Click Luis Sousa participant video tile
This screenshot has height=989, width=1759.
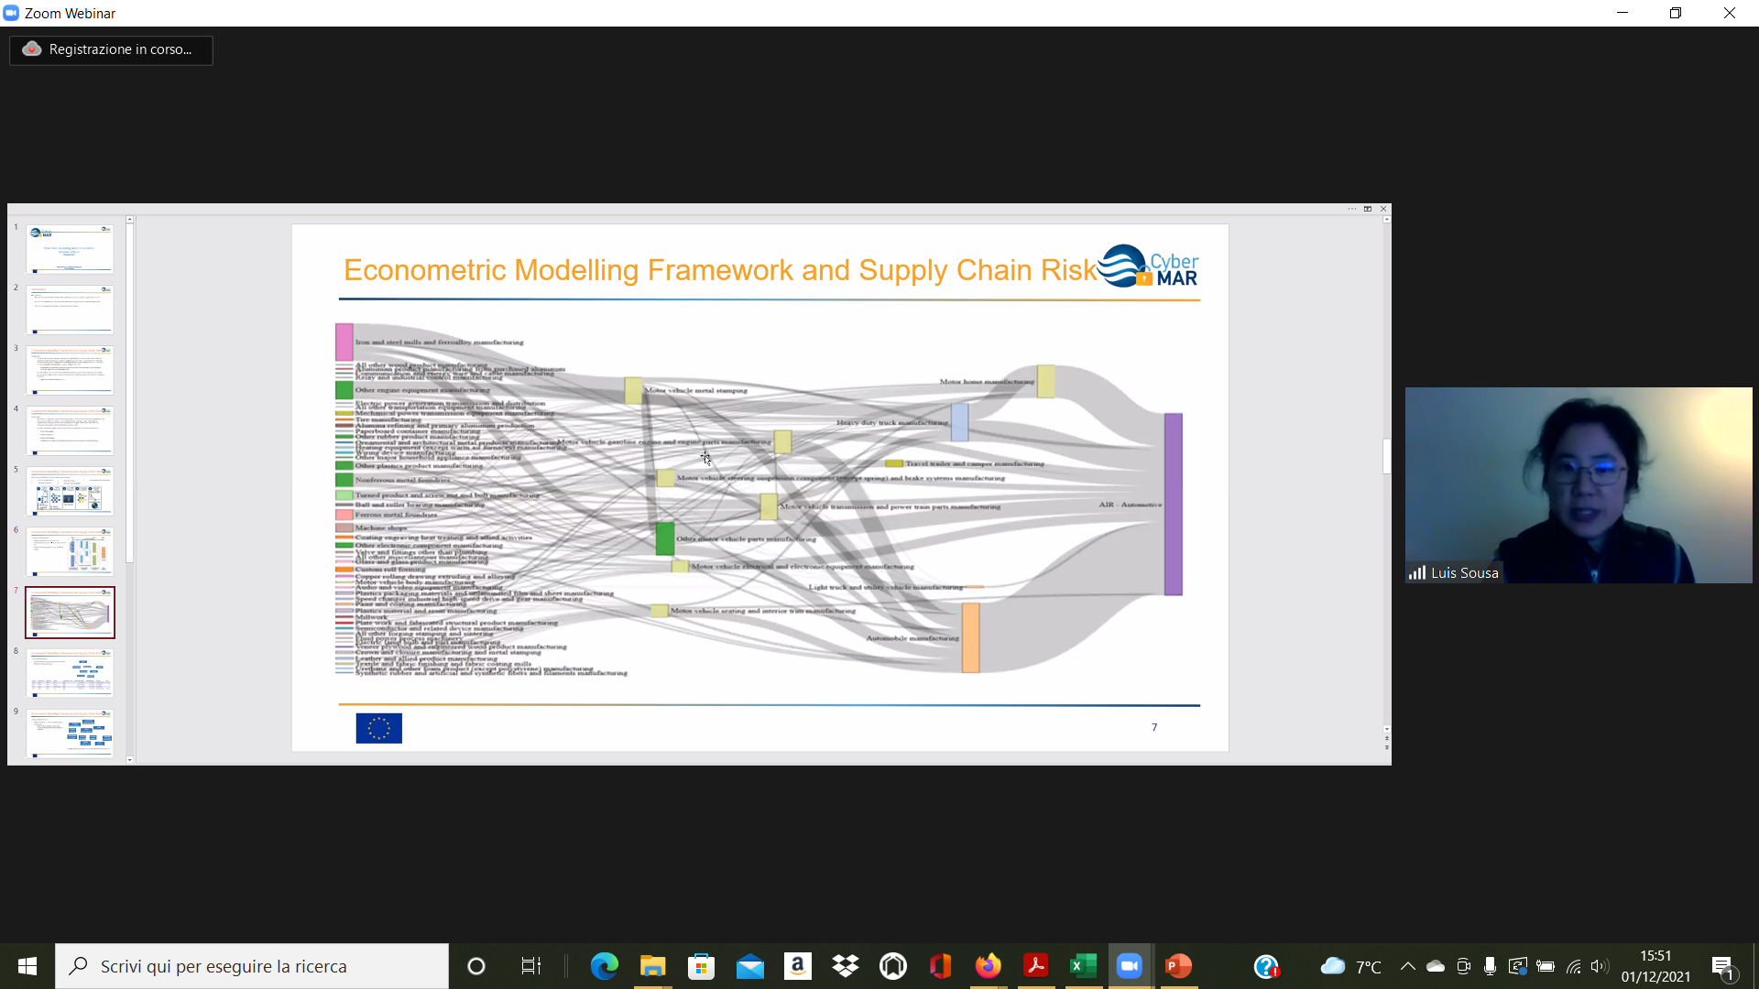click(1578, 485)
